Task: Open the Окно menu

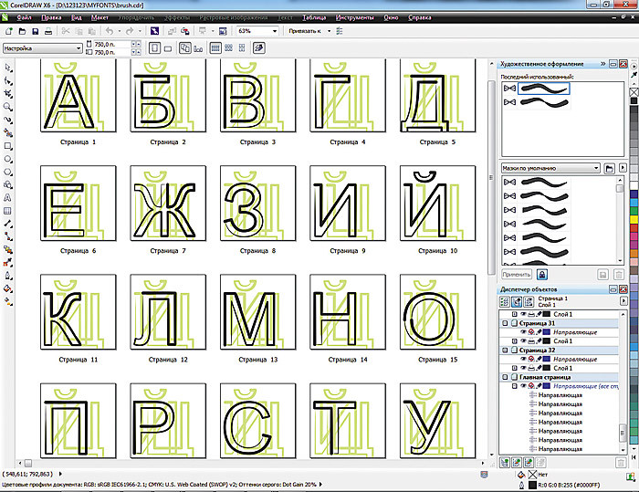Action: coord(391,17)
